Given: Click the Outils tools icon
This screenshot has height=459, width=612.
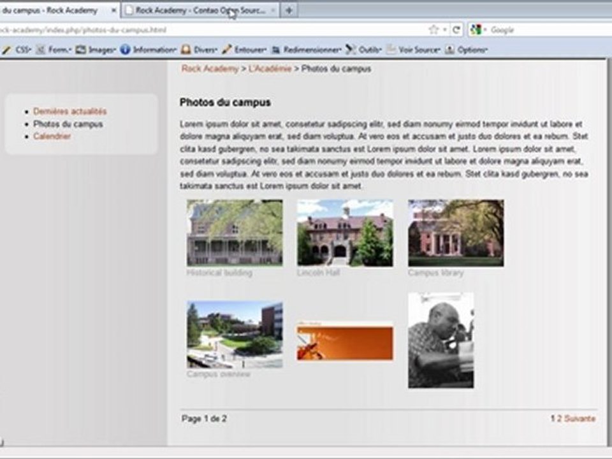Looking at the screenshot, I should (351, 50).
